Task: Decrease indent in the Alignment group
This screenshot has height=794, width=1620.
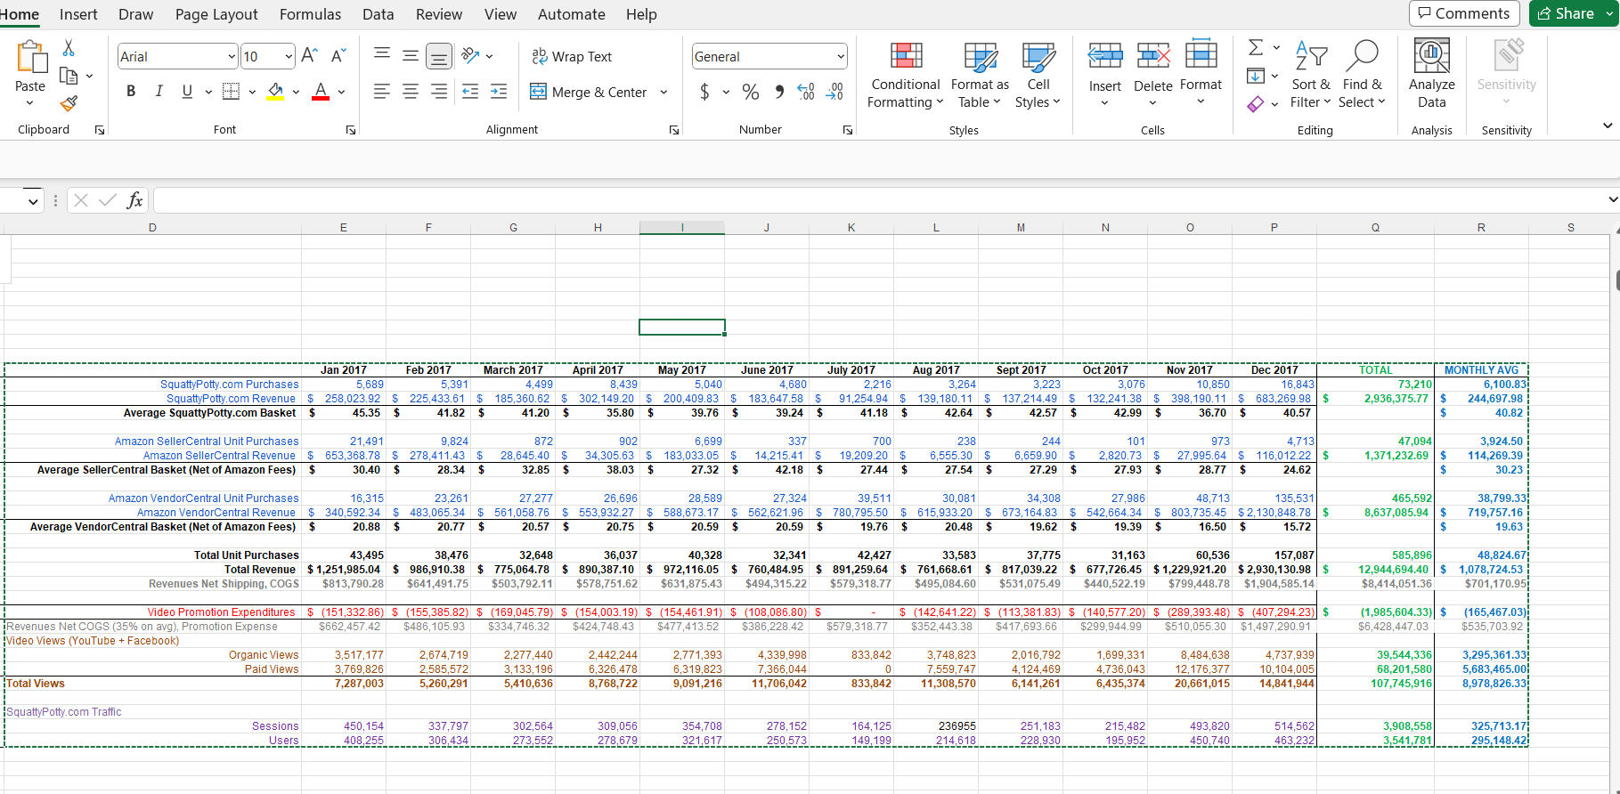Action: click(470, 91)
